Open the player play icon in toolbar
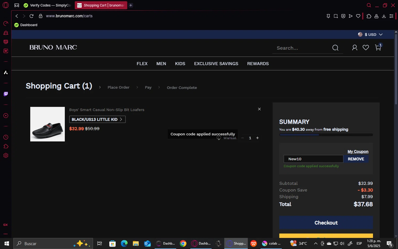 [x=351, y=16]
